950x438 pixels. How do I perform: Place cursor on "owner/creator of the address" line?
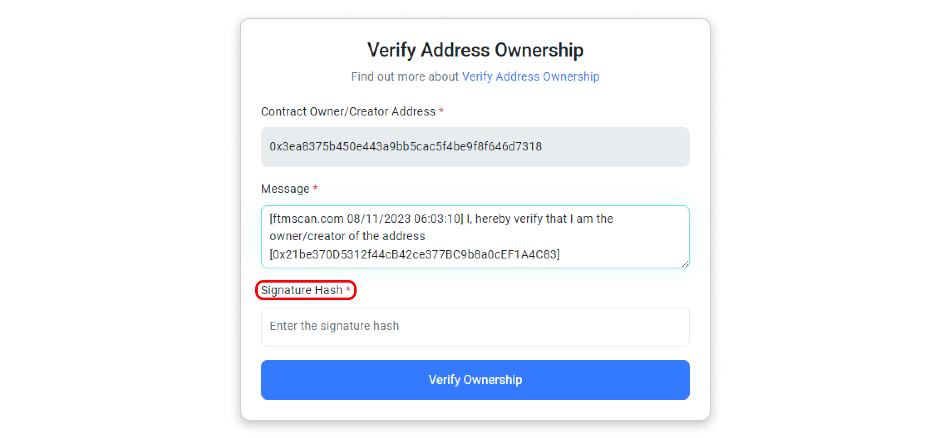tap(347, 236)
